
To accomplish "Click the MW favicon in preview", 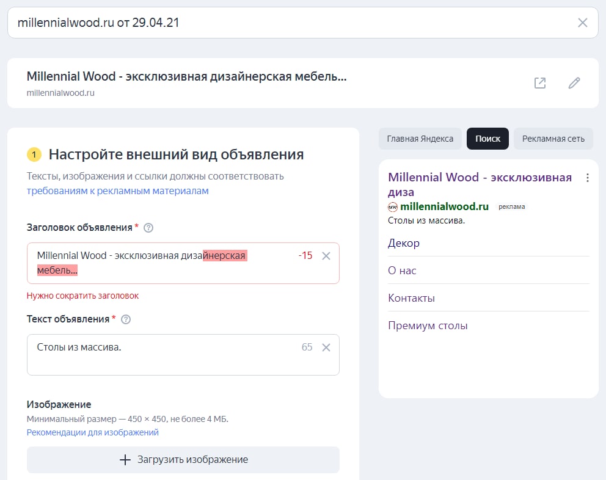I will click(393, 207).
